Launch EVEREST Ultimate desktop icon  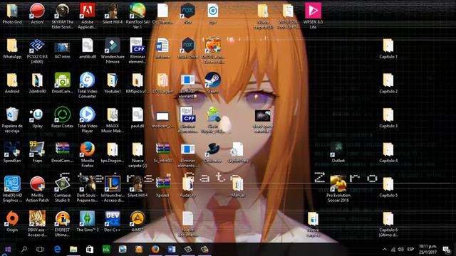point(62,219)
